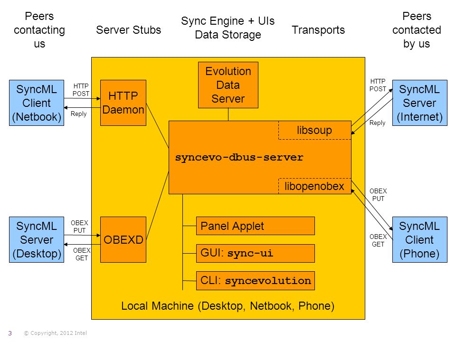Click the OBEXD block
456x342 pixels.
coord(123,239)
